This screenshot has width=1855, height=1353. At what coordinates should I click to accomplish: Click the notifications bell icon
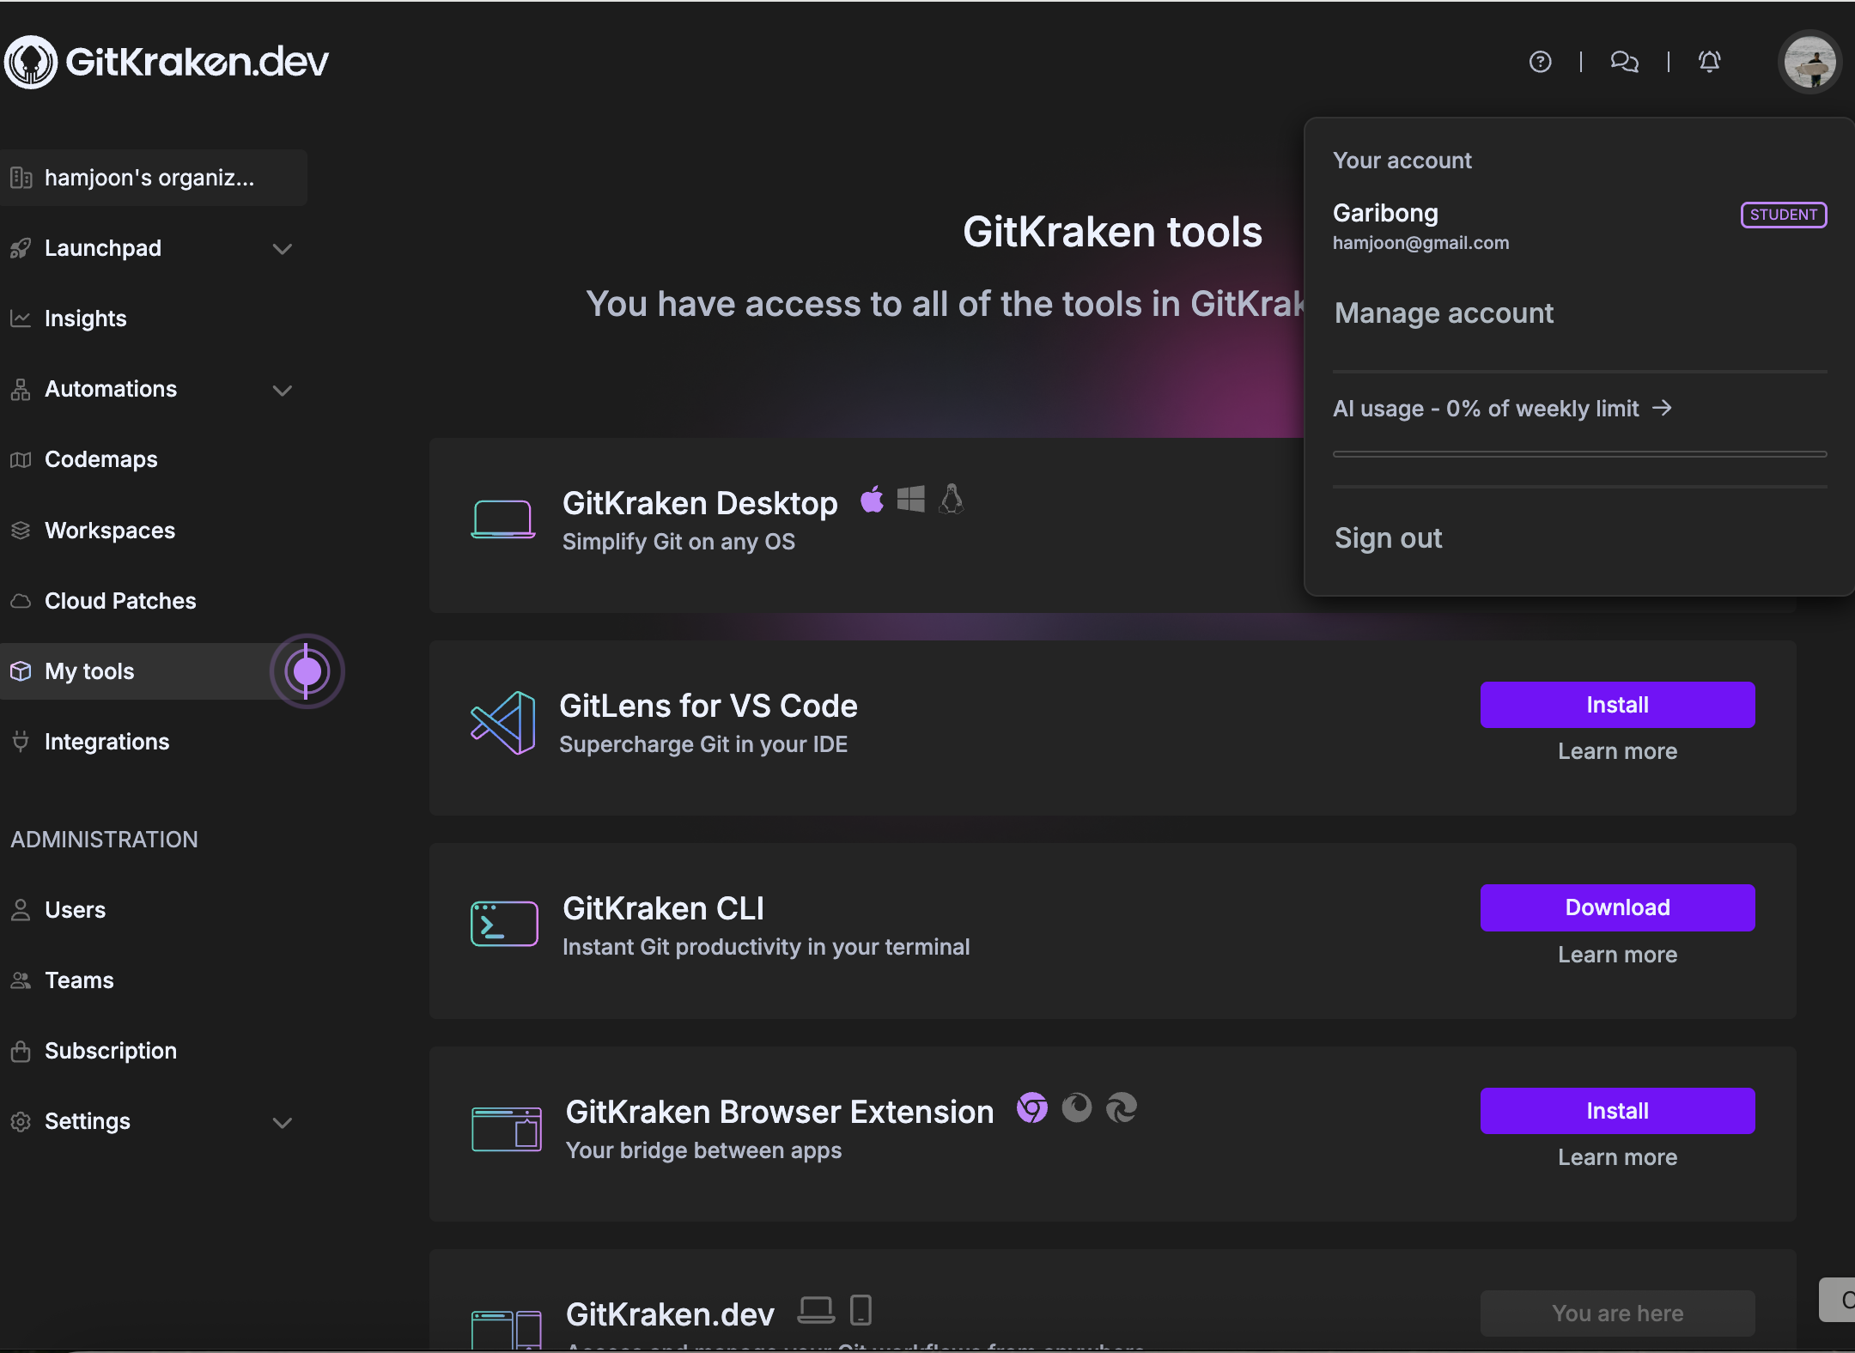pos(1709,62)
